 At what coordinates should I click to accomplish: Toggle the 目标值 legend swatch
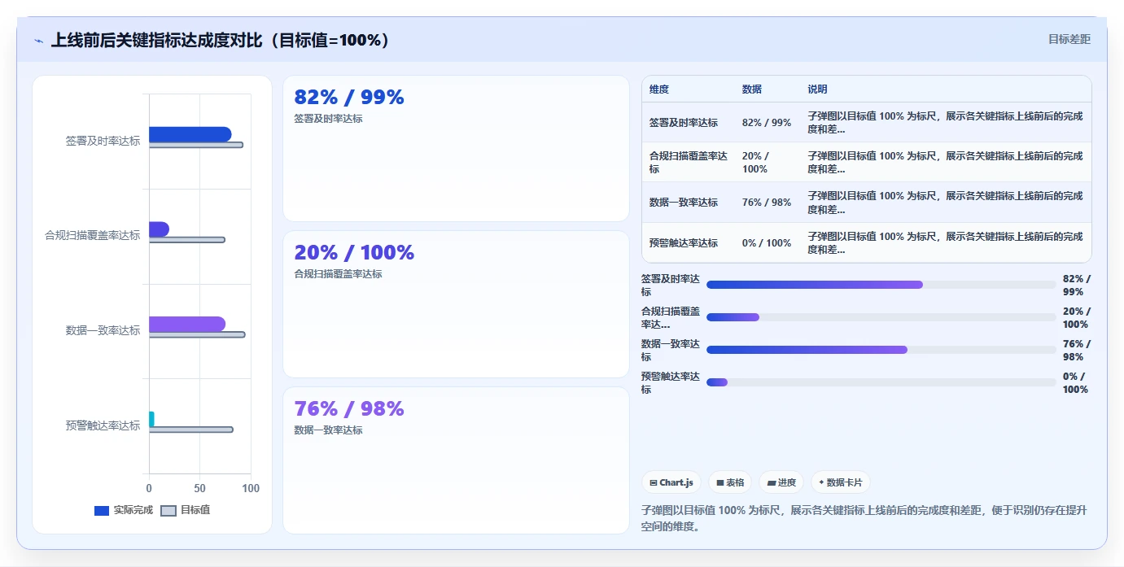(x=168, y=511)
